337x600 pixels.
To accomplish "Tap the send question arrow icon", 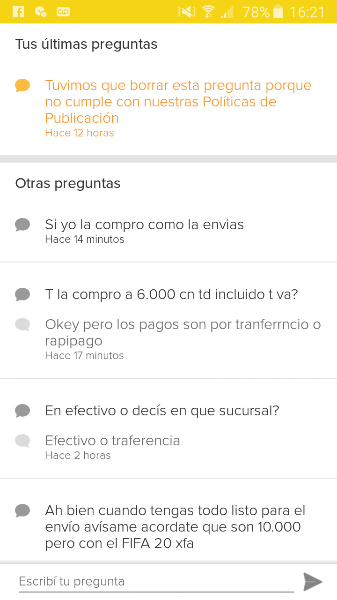I will [313, 582].
